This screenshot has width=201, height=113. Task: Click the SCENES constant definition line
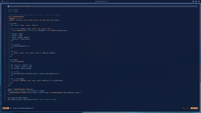[34, 20]
